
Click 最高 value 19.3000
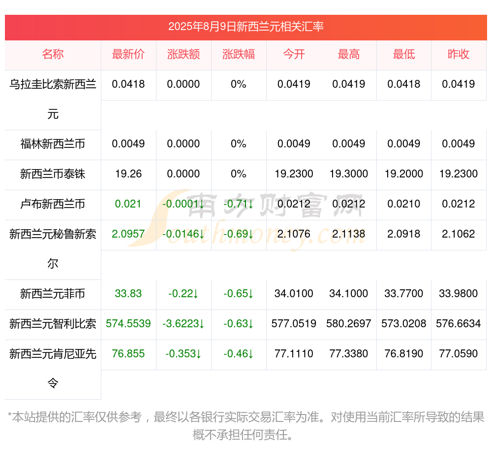(349, 174)
